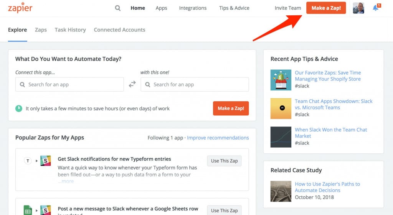Open the search magnifier in top navigation

tap(118, 8)
